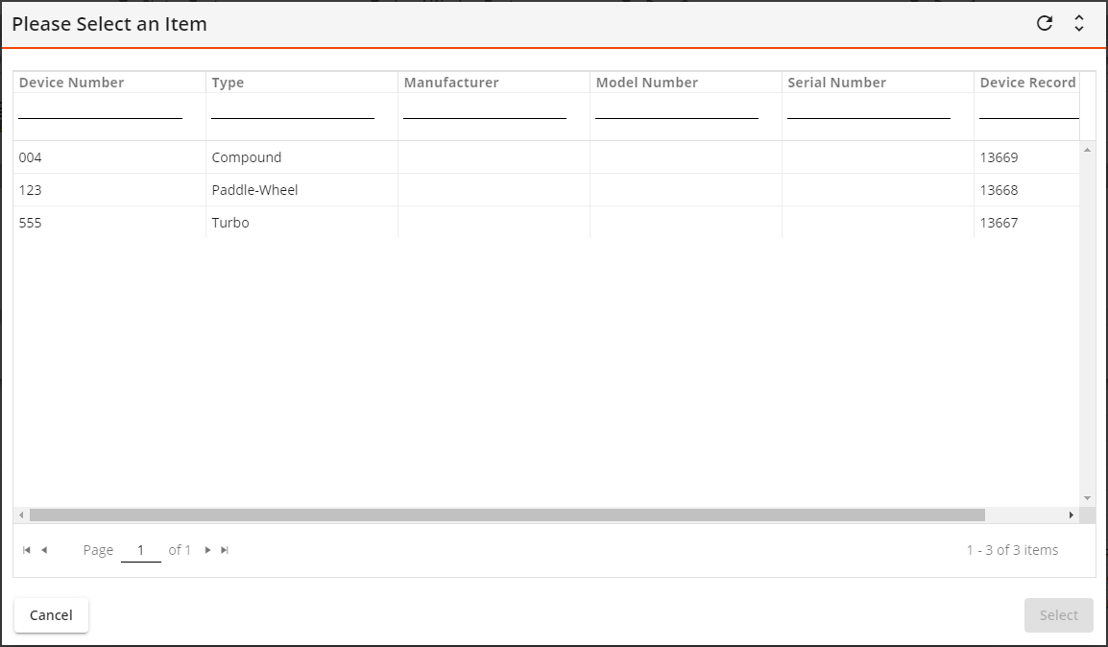Click the page number input box
The image size is (1108, 647).
(x=140, y=550)
